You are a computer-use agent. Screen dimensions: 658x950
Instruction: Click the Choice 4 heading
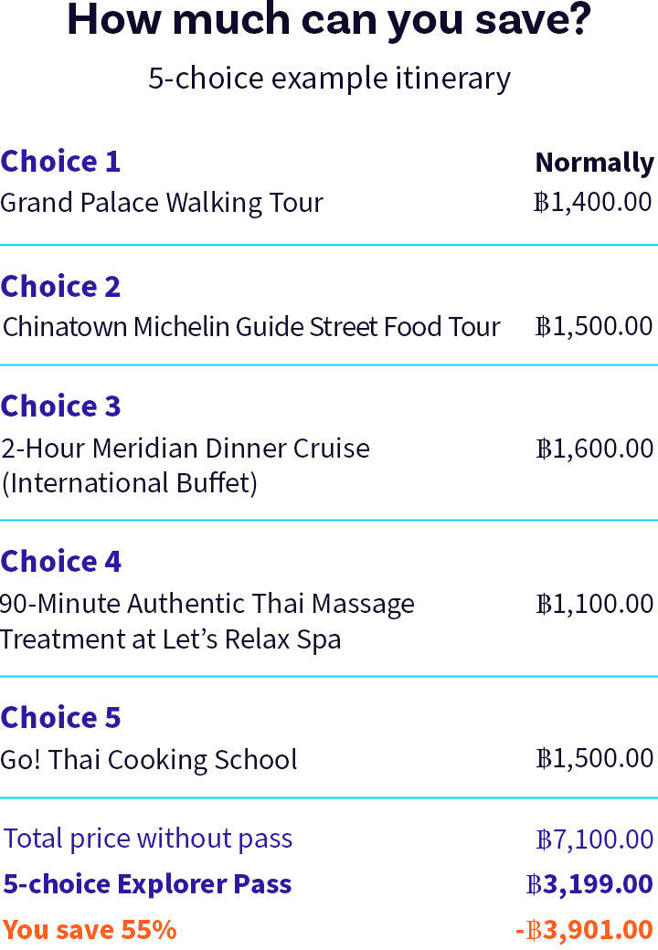click(60, 561)
